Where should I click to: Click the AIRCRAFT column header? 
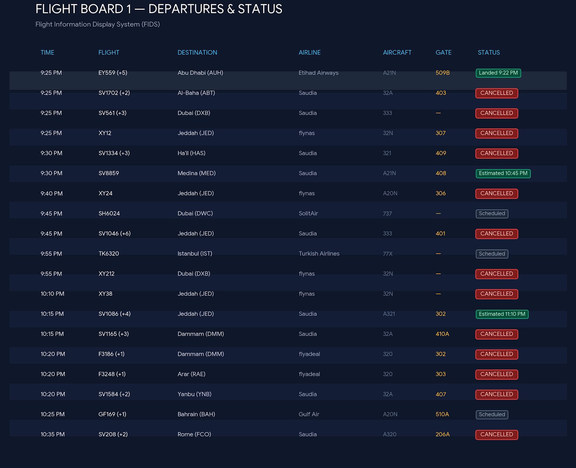pyautogui.click(x=397, y=53)
